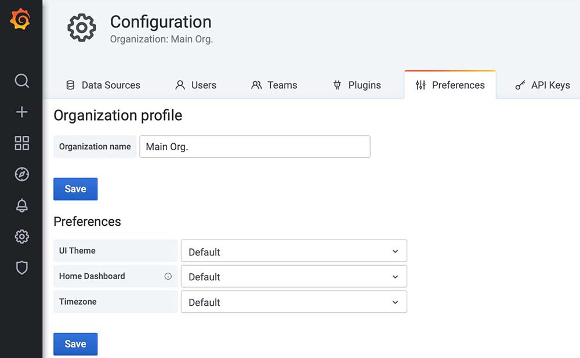Open the Dashboards grid icon

tap(21, 143)
